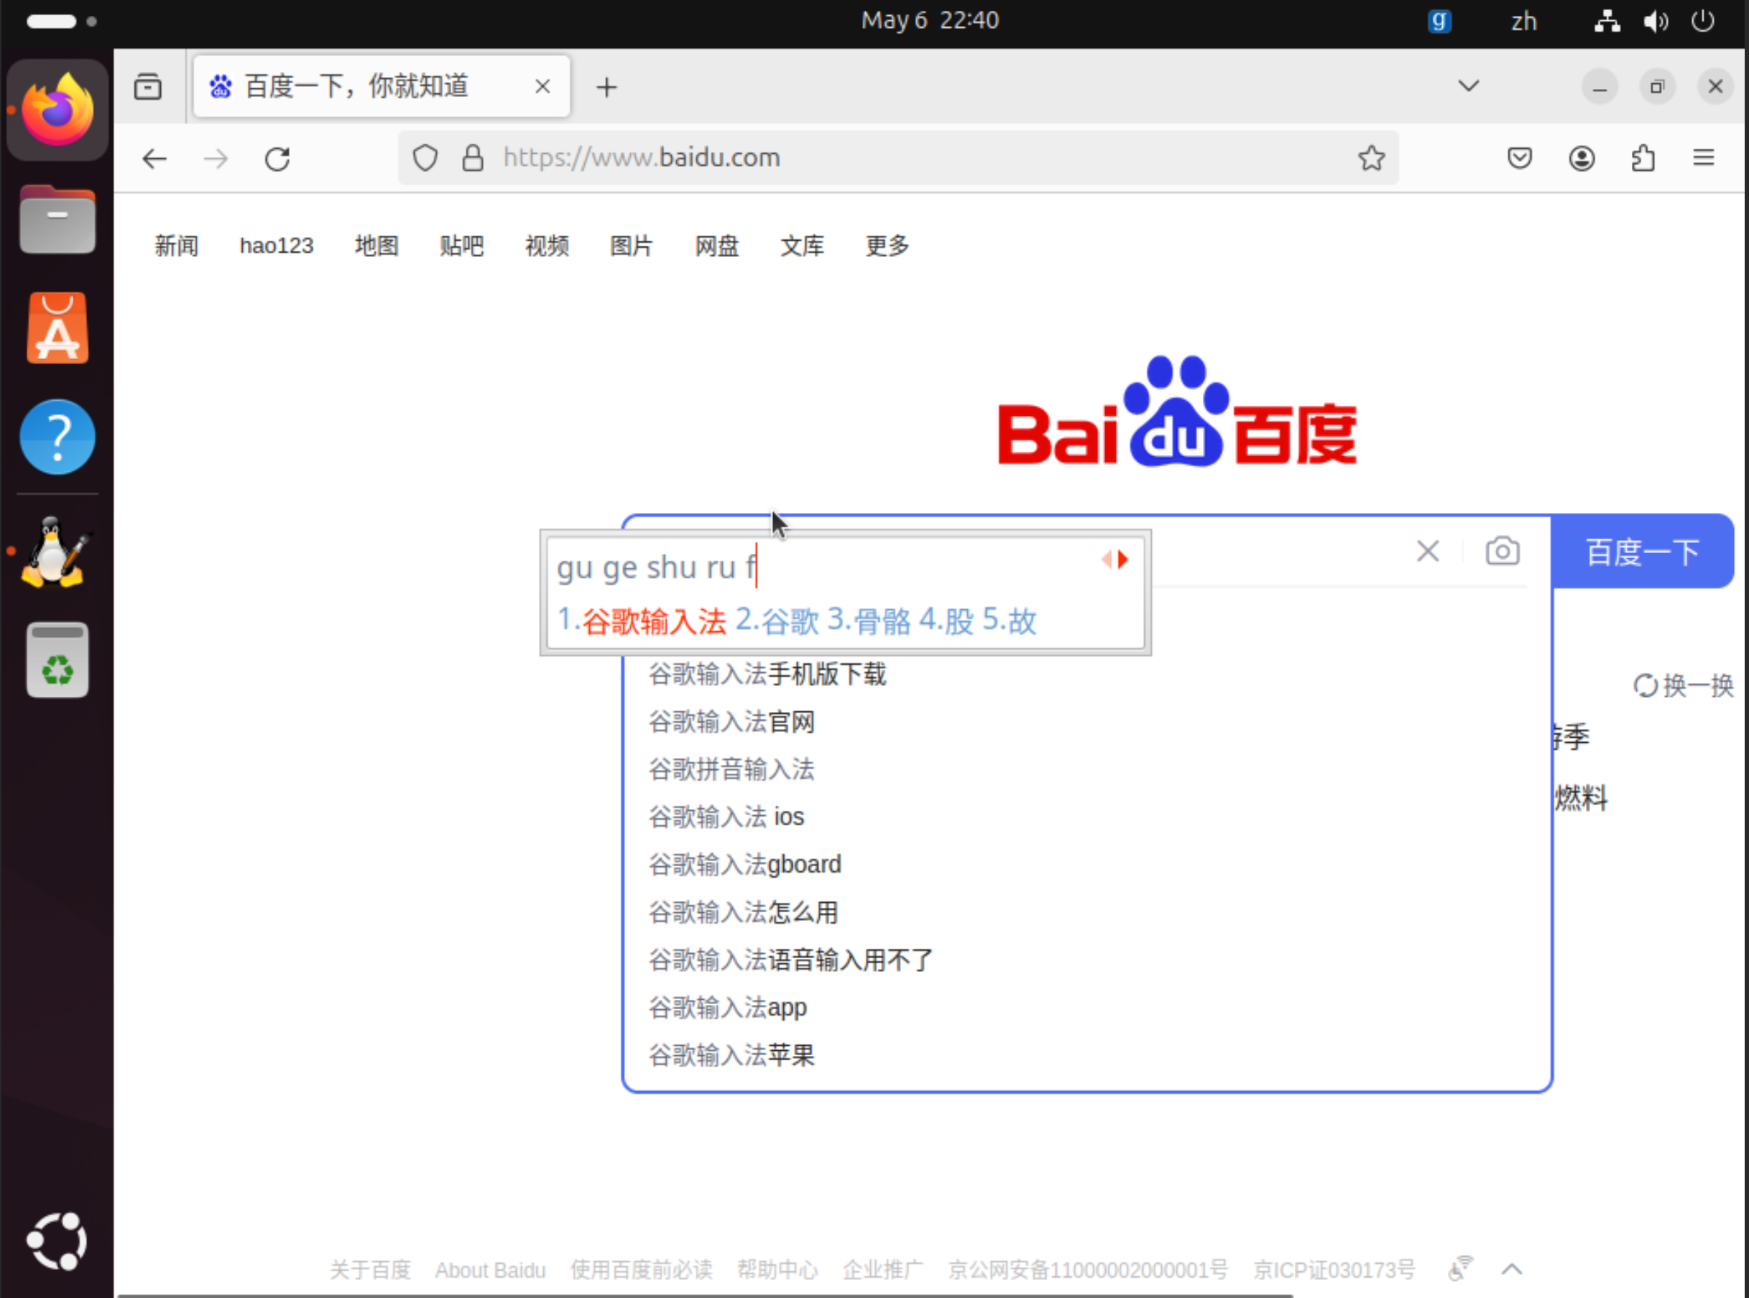1749x1298 pixels.
Task: Open the Trash in dock
Action: point(57,661)
